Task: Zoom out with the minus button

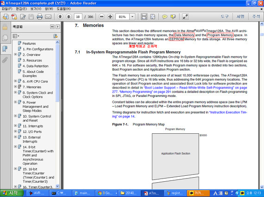Action: [101, 17]
